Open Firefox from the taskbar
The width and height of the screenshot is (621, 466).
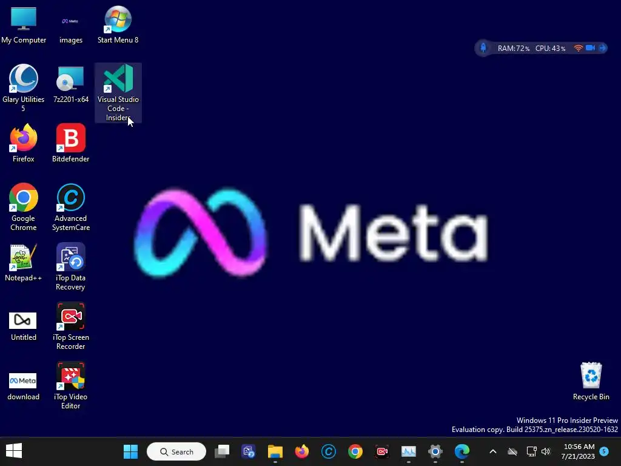coord(302,451)
